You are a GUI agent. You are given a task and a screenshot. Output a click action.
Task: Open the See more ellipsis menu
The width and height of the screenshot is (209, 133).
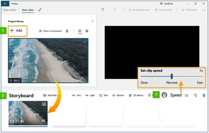(204, 10)
